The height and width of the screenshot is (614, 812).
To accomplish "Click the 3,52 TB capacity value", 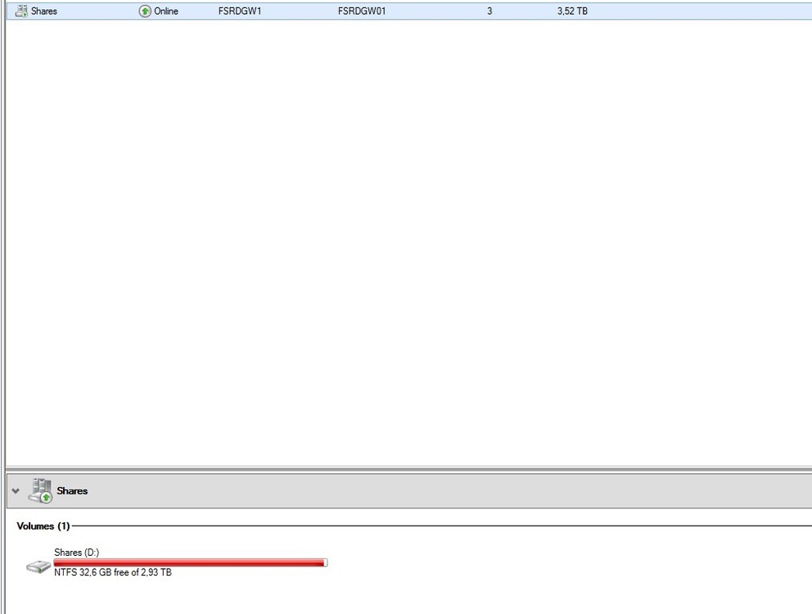I will coord(572,11).
